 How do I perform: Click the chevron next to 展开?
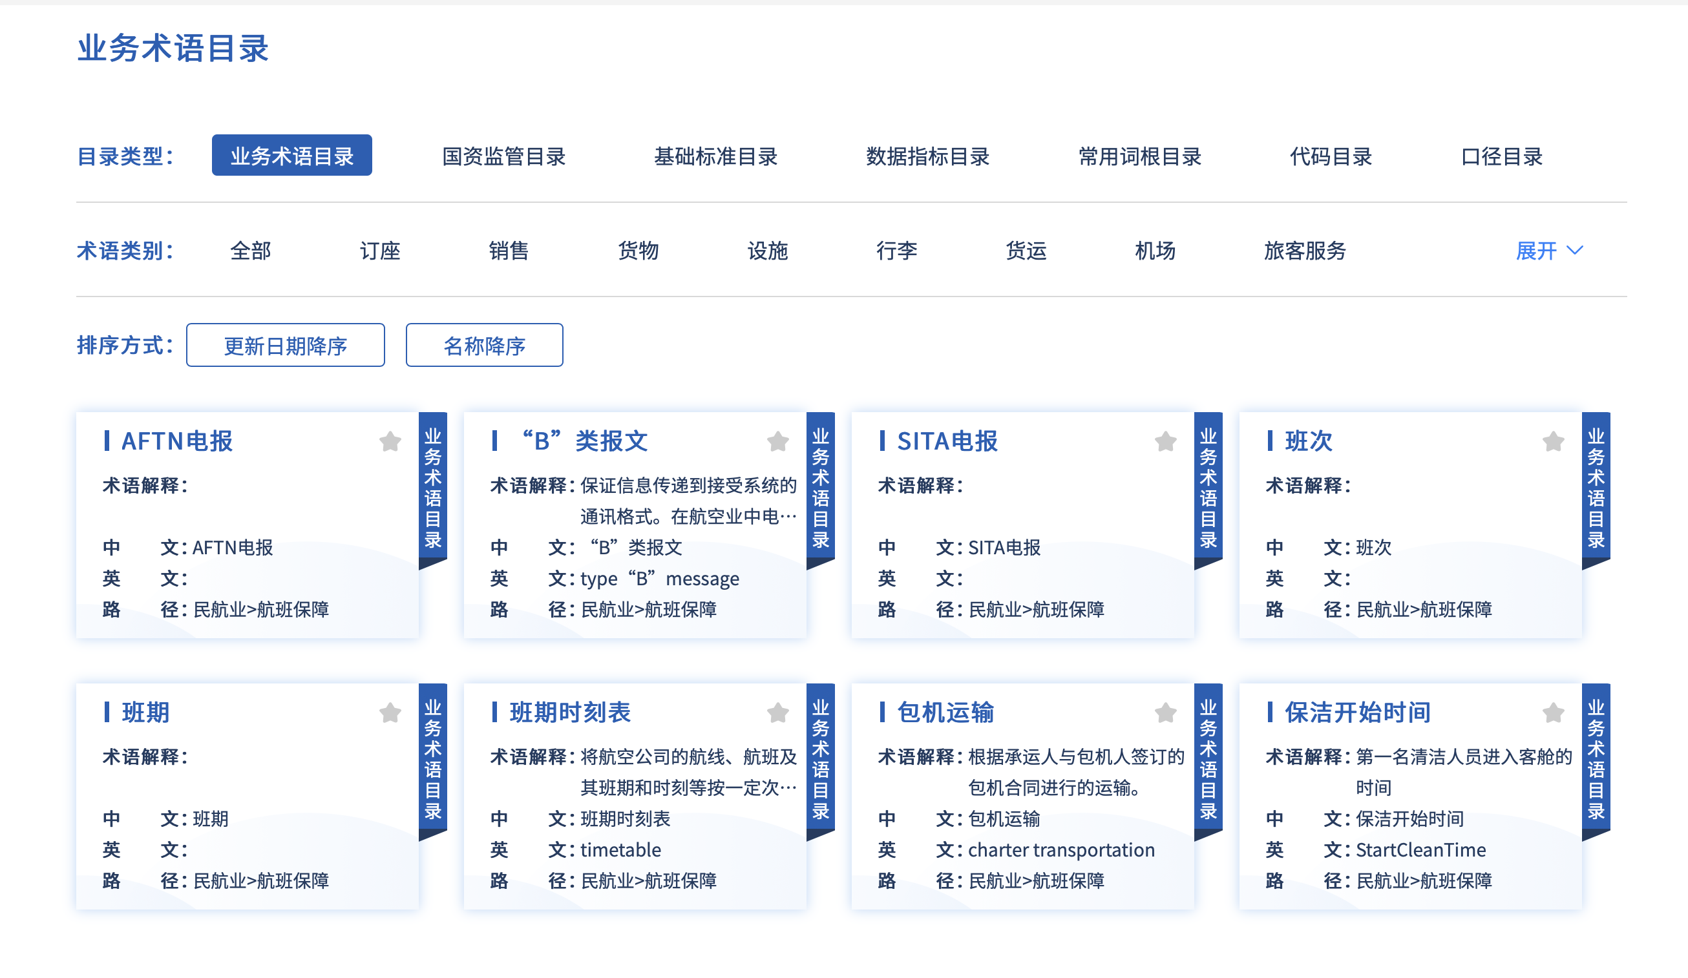pyautogui.click(x=1576, y=251)
